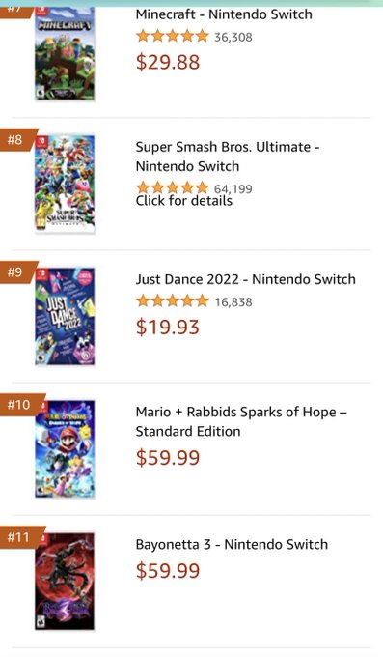
Task: Click the 'Click for details' price link
Action: click(x=183, y=201)
